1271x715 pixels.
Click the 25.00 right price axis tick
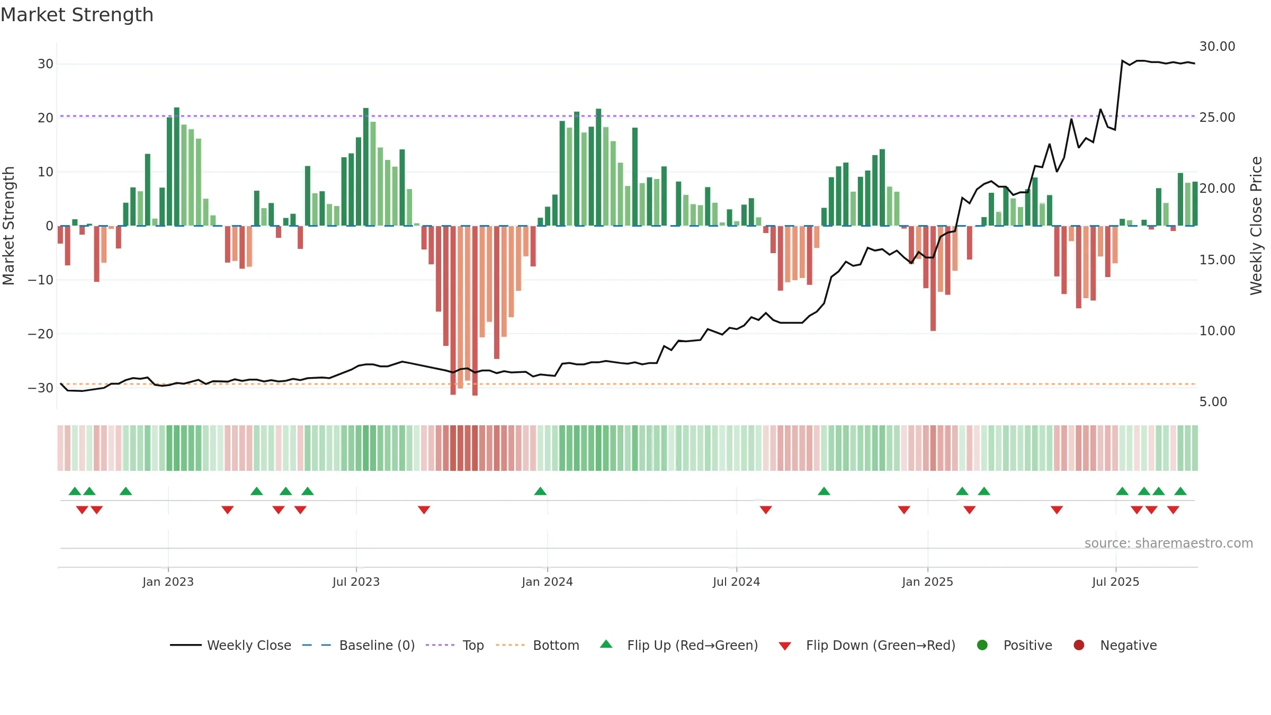[x=1217, y=118]
